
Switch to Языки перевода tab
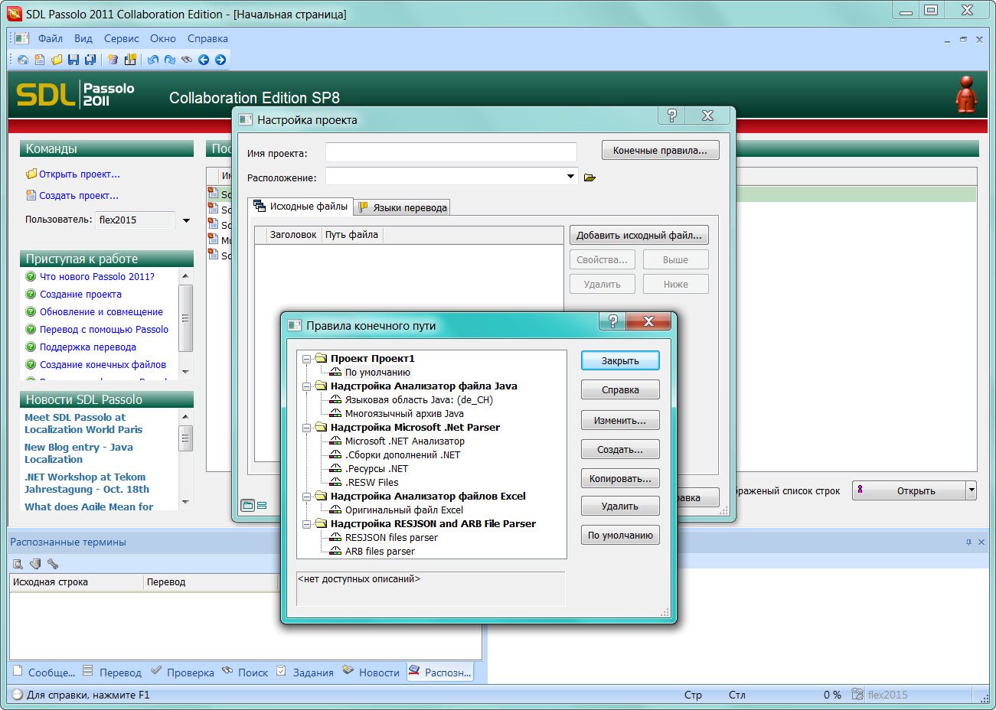click(402, 207)
